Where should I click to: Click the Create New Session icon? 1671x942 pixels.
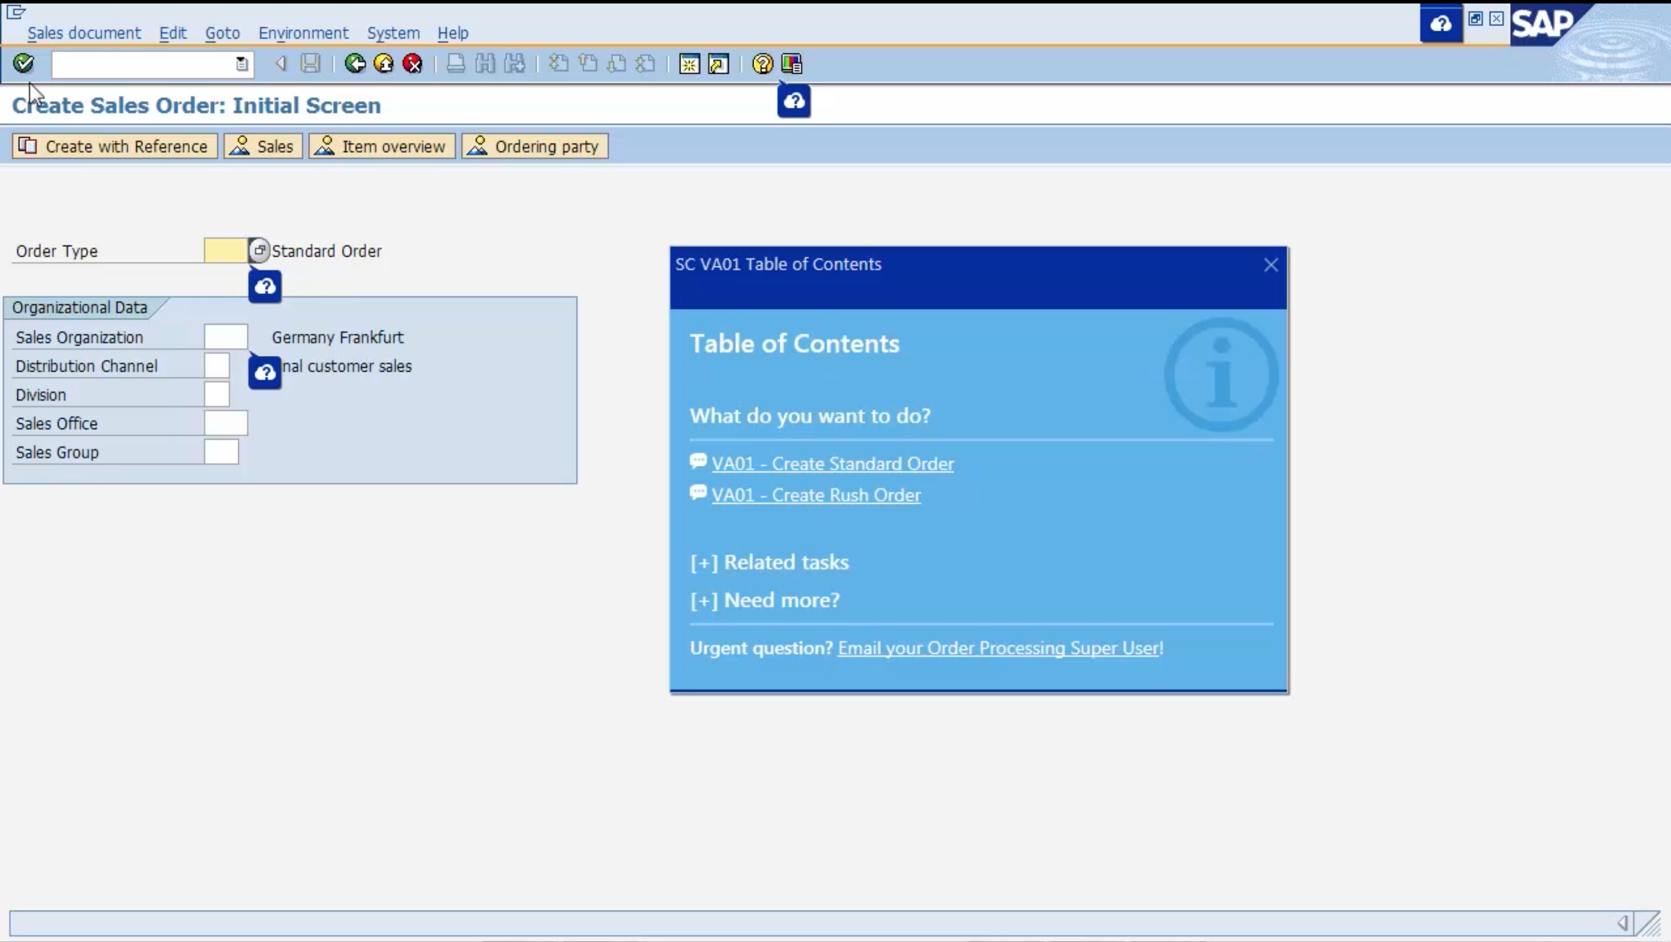click(690, 63)
